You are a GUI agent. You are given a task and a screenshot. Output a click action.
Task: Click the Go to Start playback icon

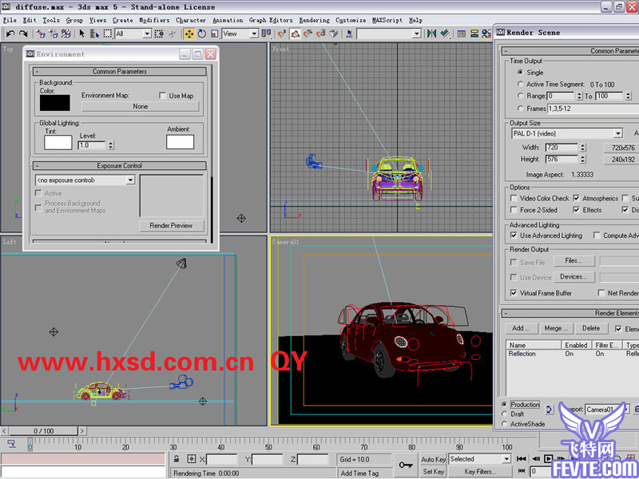(522, 458)
